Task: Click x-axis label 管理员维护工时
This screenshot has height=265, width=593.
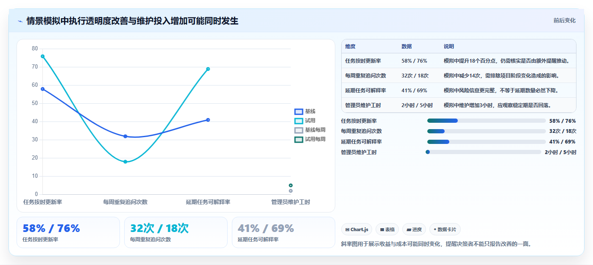Action: click(x=290, y=202)
